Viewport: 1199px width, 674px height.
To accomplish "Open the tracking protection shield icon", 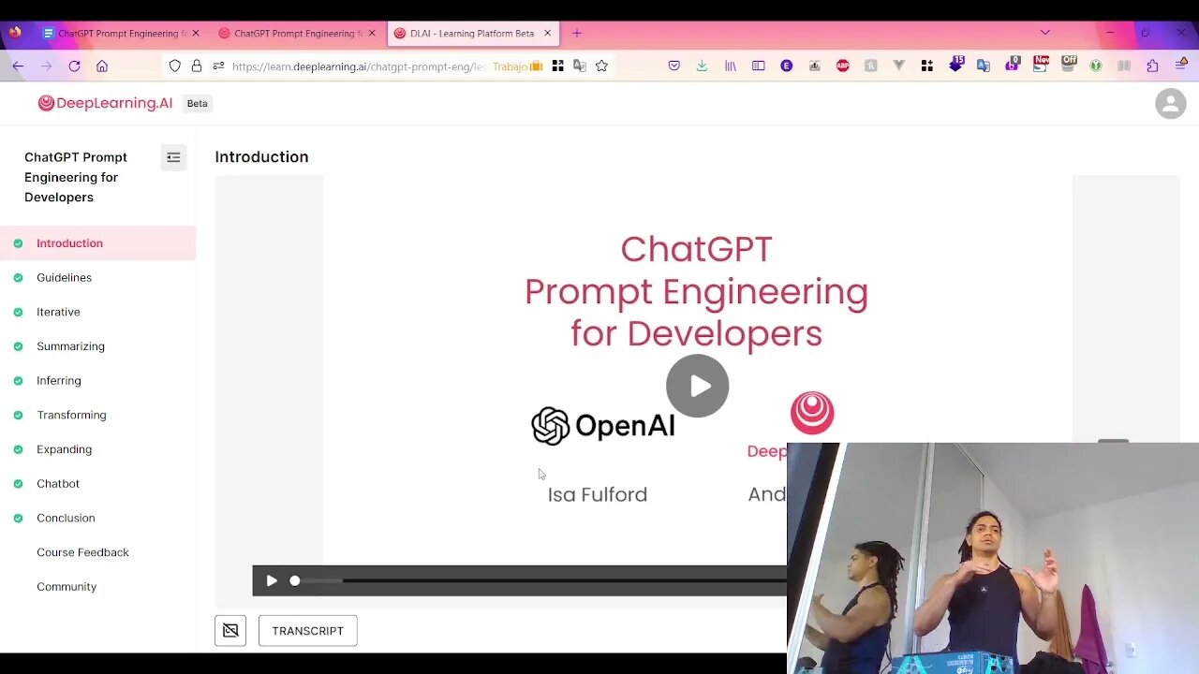I will click(x=174, y=66).
